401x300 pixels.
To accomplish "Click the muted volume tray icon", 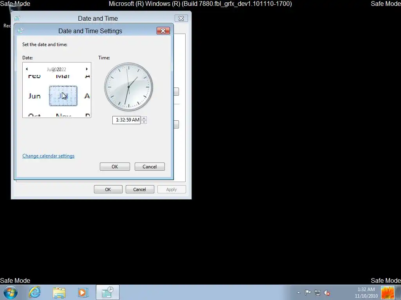I will pos(327,293).
